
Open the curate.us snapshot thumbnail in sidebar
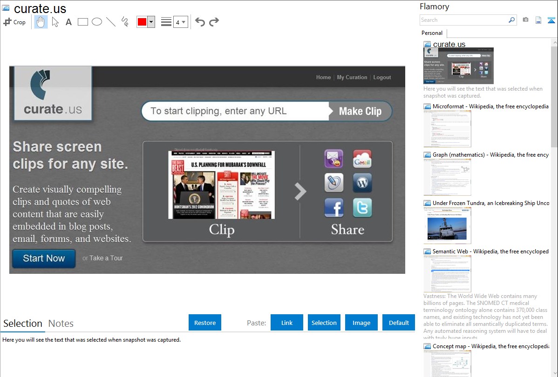458,66
